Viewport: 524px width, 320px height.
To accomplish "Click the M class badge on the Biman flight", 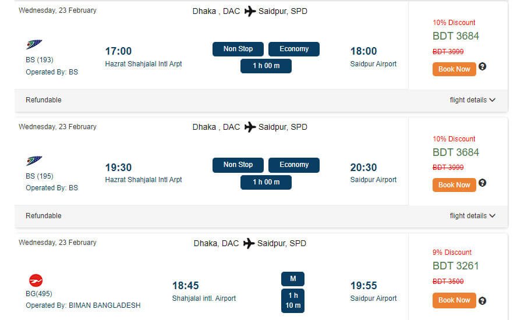I will click(293, 279).
